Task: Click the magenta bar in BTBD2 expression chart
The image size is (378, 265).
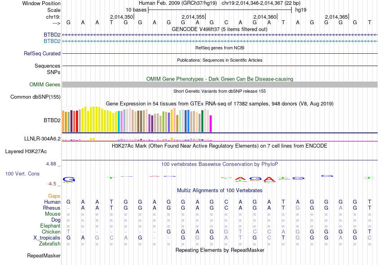Action: pyautogui.click(x=211, y=124)
